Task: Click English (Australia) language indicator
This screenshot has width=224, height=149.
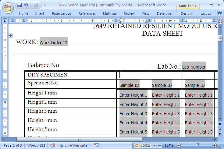Action: (x=74, y=145)
